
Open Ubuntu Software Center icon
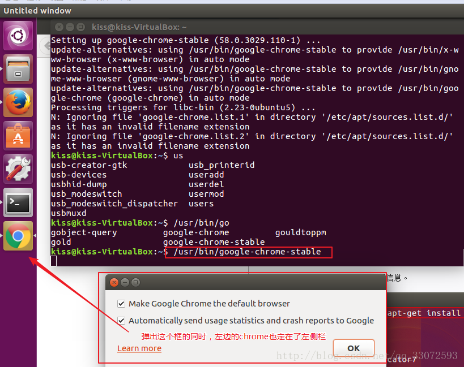coord(18,136)
